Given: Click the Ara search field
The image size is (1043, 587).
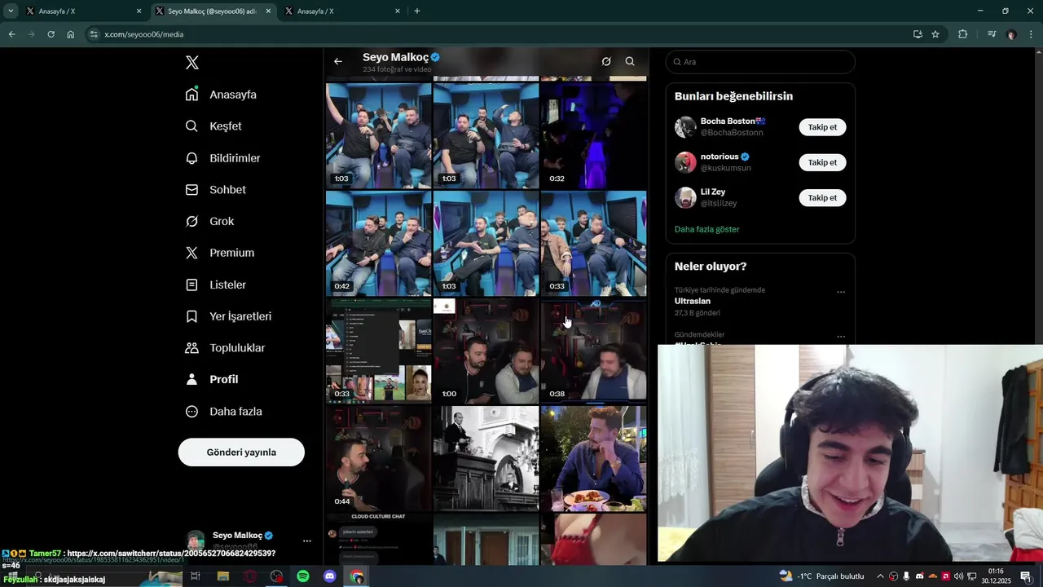Looking at the screenshot, I should pyautogui.click(x=760, y=62).
